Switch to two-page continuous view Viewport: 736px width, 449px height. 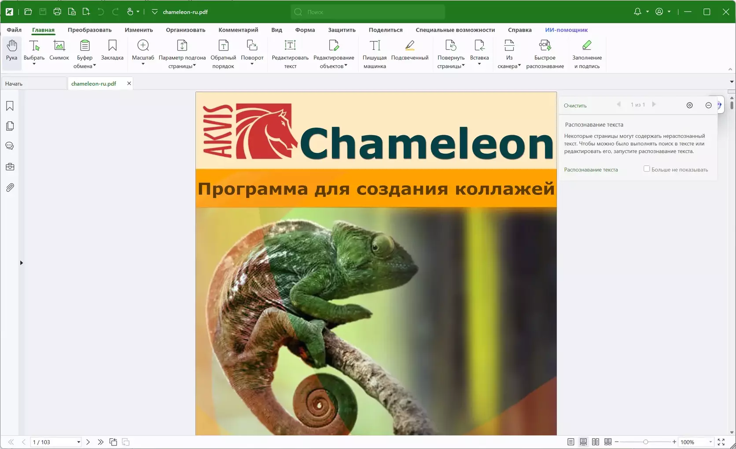pos(608,442)
